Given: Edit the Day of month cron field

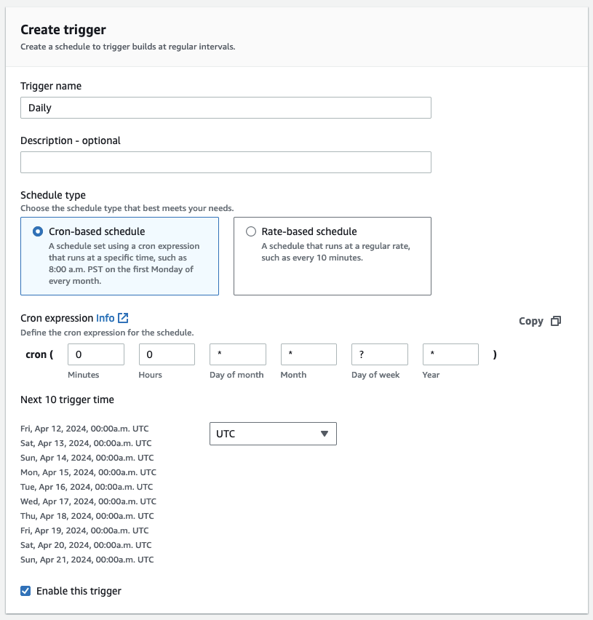Looking at the screenshot, I should 237,354.
